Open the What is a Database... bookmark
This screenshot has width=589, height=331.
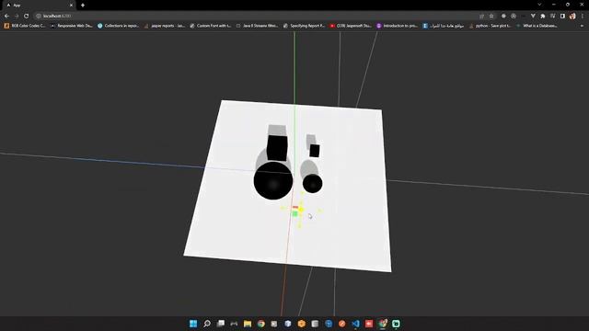pyautogui.click(x=537, y=26)
